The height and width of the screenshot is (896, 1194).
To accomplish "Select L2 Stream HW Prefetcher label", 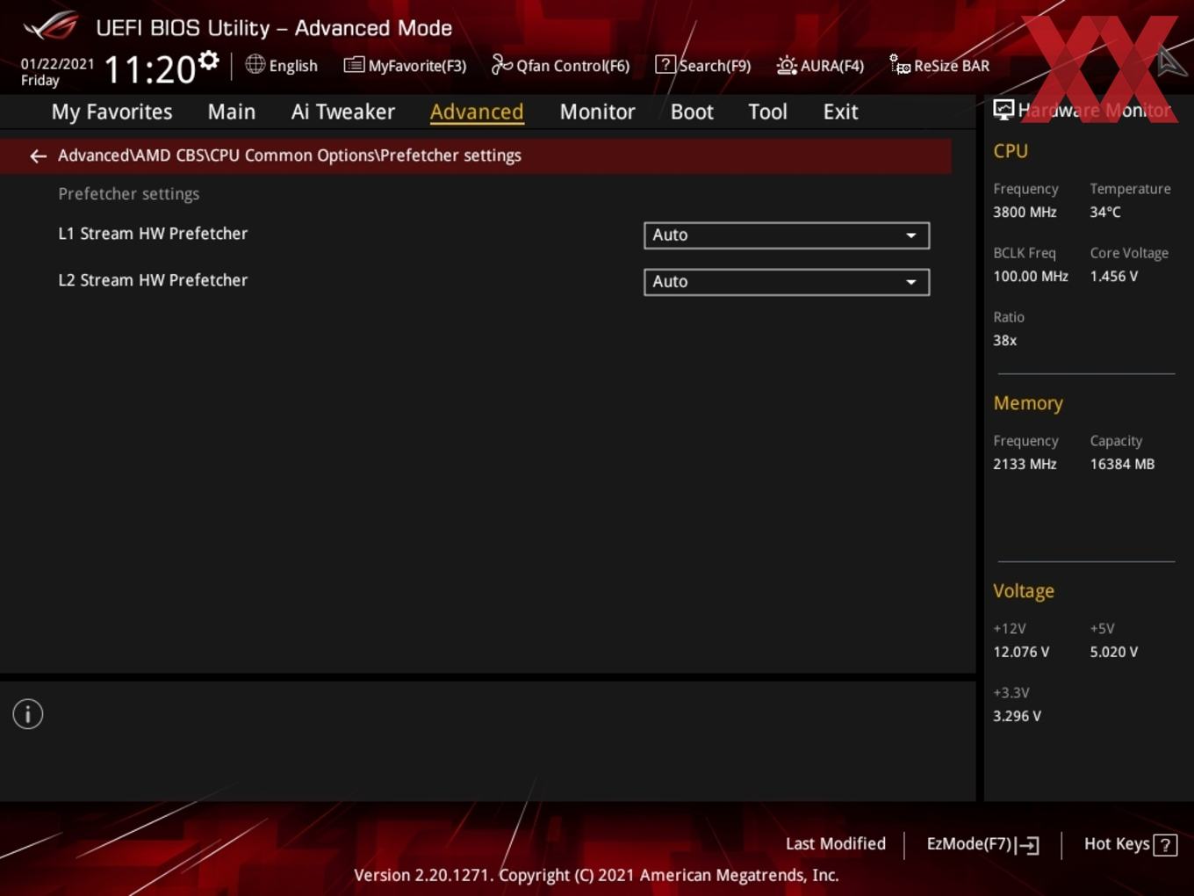I will coord(153,280).
